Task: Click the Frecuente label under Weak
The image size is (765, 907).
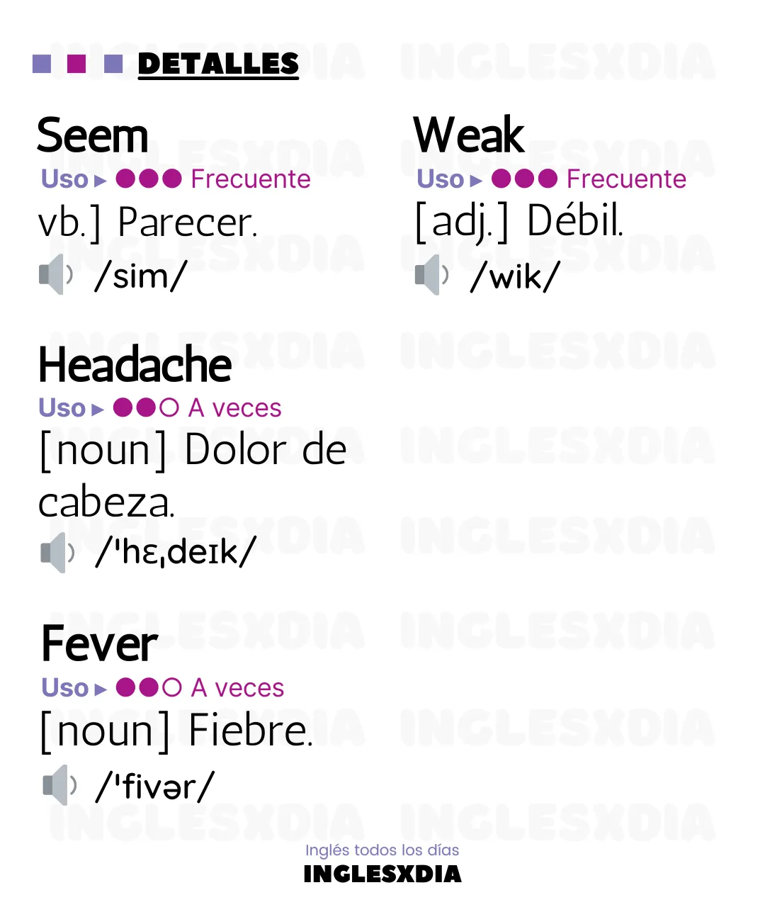Action: (626, 179)
